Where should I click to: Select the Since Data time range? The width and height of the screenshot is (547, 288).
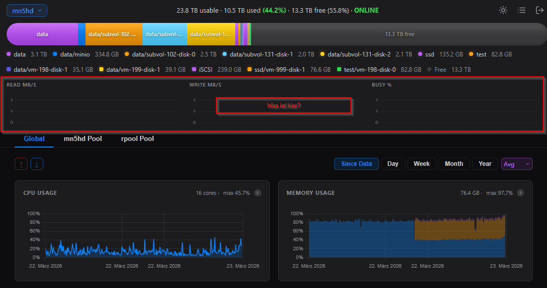point(357,164)
